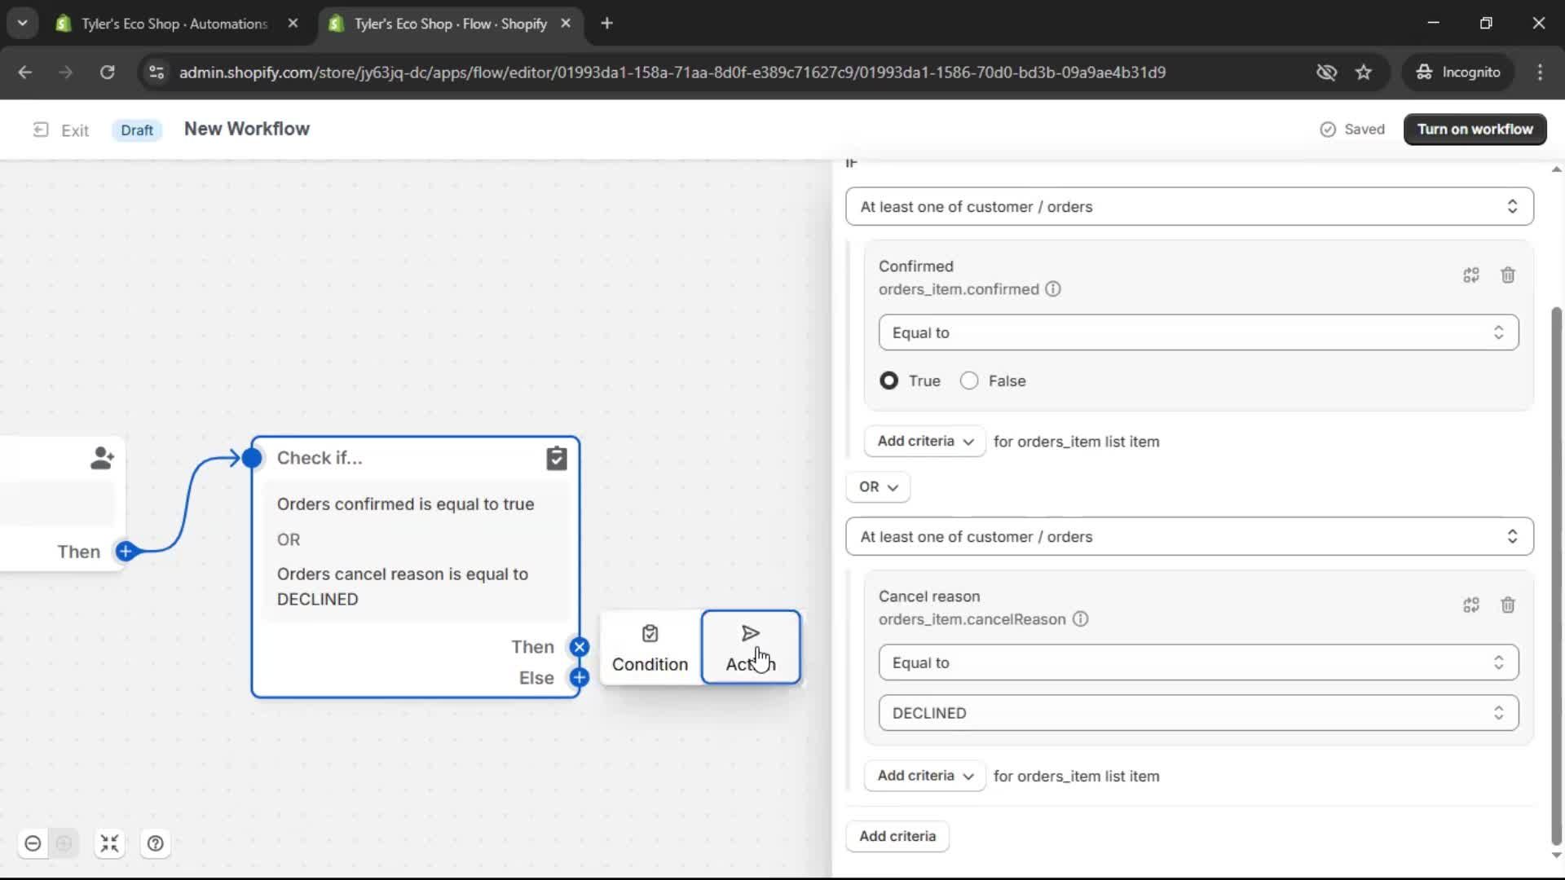
Task: Click the fit-to-screen icon in canvas controls
Action: click(x=109, y=843)
